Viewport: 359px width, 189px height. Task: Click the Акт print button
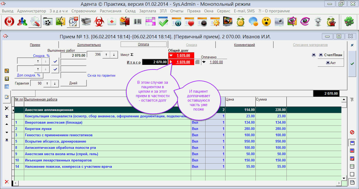(x=331, y=63)
